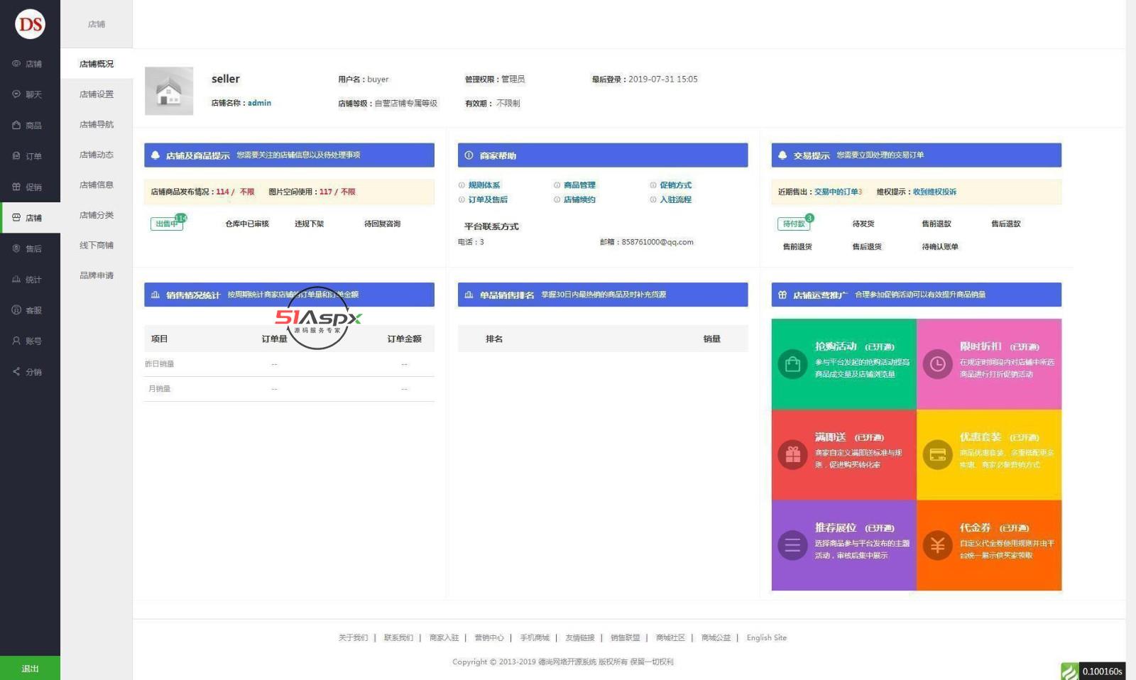Select 店铺设置 in the submenu
The height and width of the screenshot is (680, 1136).
click(97, 94)
